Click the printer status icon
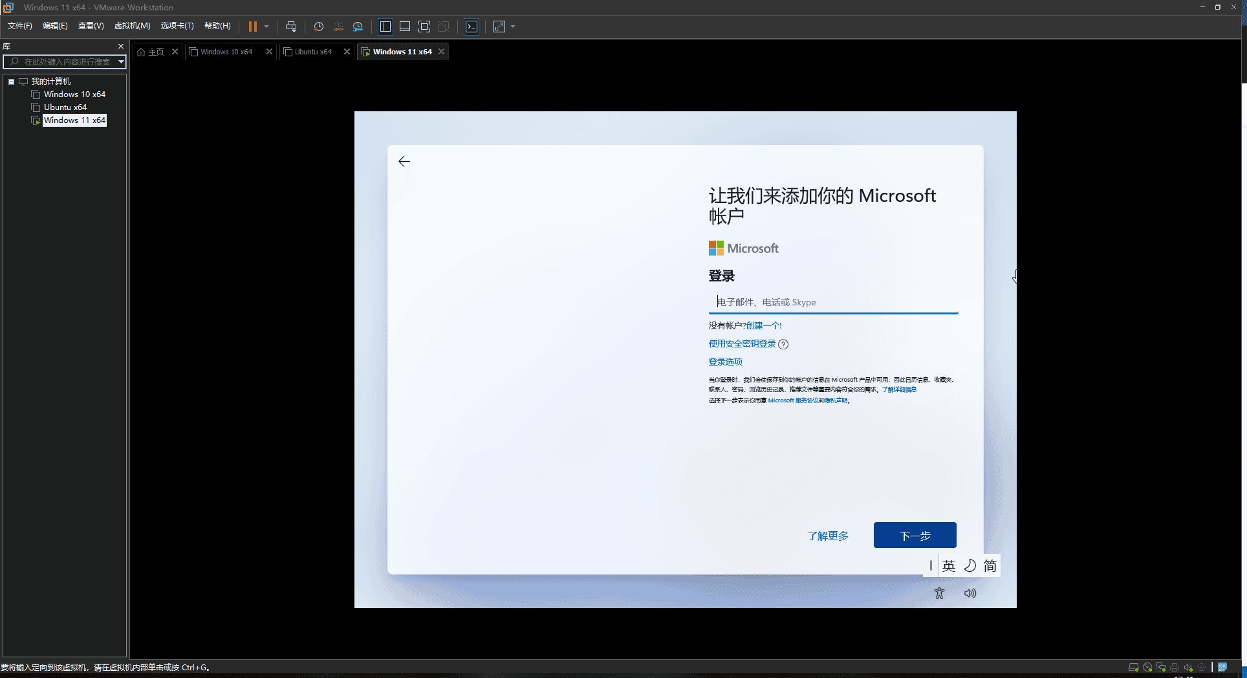Viewport: 1247px width, 678px height. [1175, 667]
